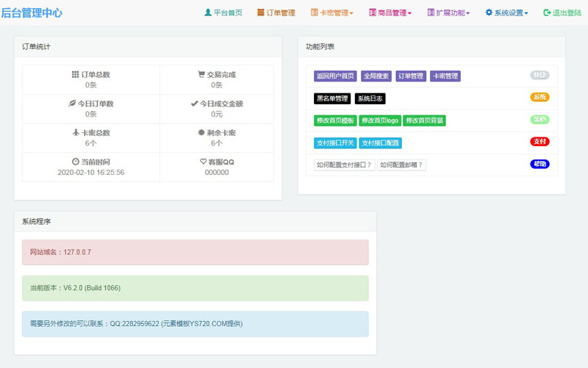Screen dimensions: 588x368
Task: Click the green 修改首页logo button
Action: click(380, 120)
